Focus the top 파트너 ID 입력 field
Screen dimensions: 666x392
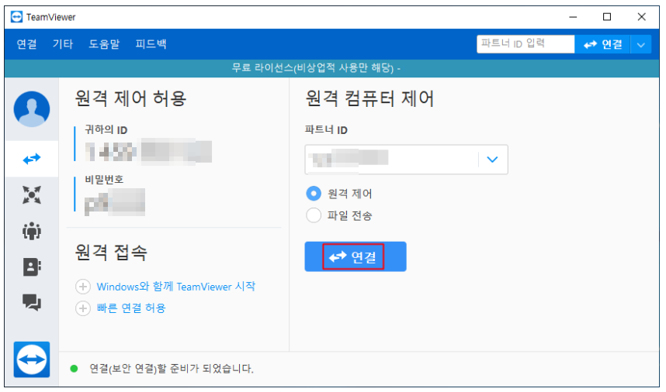click(526, 44)
